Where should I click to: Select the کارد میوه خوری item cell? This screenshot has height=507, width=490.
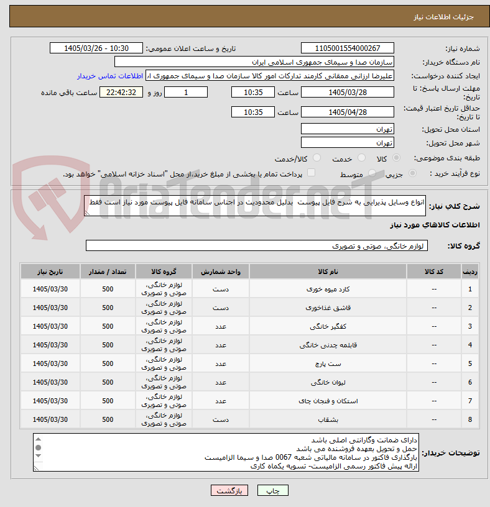click(328, 289)
